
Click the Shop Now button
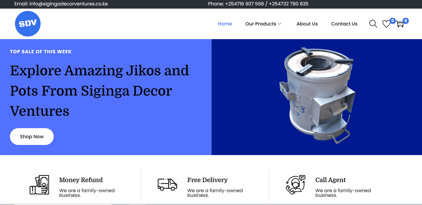click(x=32, y=136)
